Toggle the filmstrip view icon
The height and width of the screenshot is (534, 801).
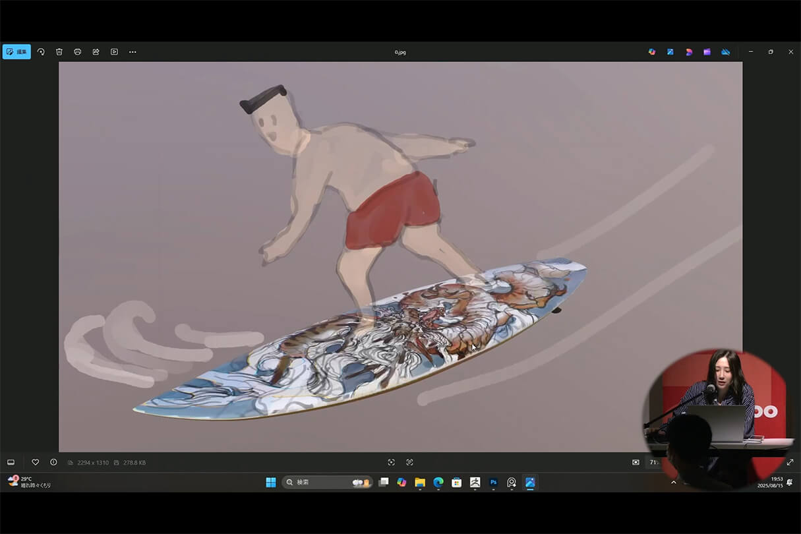point(11,462)
